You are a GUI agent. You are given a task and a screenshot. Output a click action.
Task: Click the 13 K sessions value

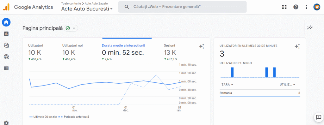[x=170, y=52]
